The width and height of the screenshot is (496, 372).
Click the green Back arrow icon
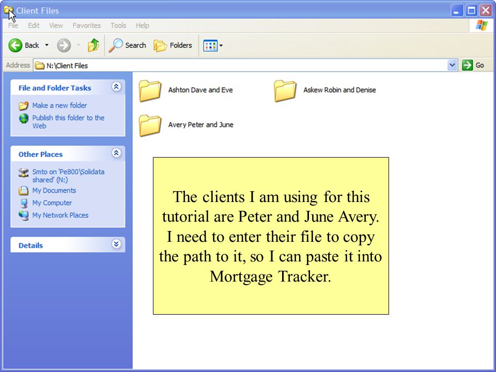15,45
